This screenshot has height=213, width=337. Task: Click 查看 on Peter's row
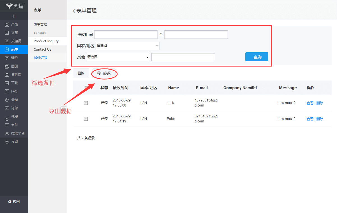[x=310, y=119]
